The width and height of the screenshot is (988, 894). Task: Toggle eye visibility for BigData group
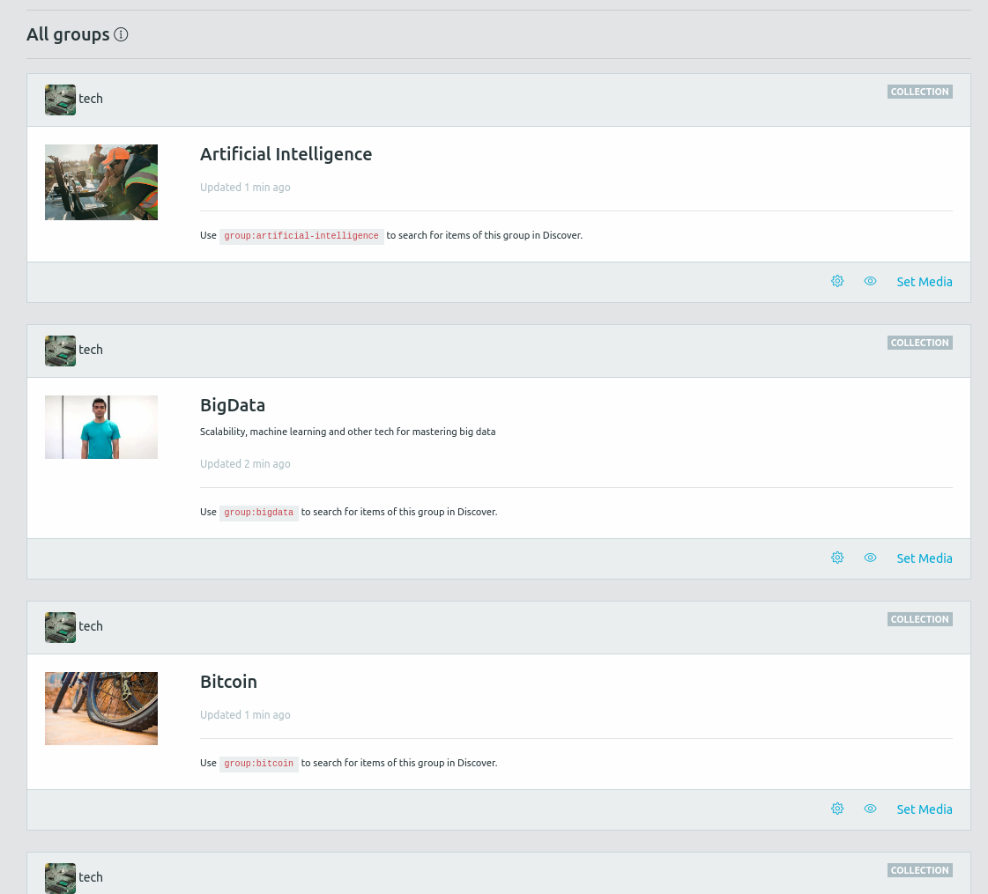pos(870,558)
